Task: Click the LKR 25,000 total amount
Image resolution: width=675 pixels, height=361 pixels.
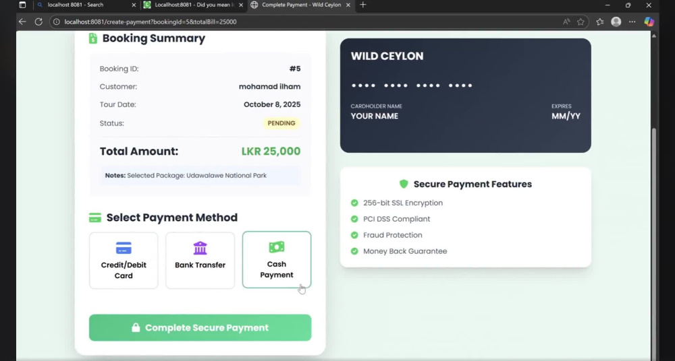Action: 271,152
